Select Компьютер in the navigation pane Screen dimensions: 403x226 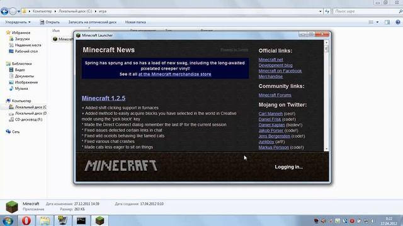[18, 100]
